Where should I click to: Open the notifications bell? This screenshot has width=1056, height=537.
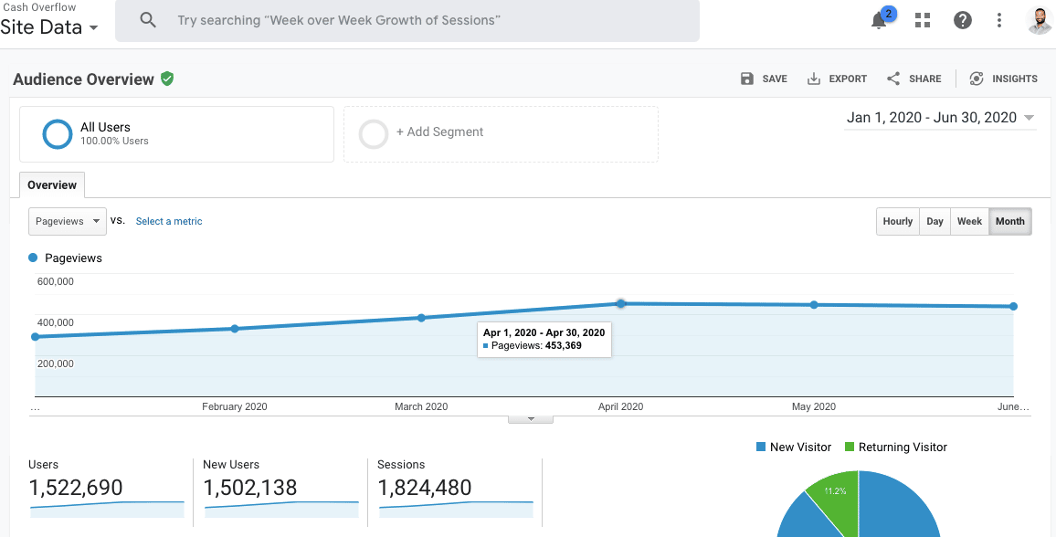[879, 21]
